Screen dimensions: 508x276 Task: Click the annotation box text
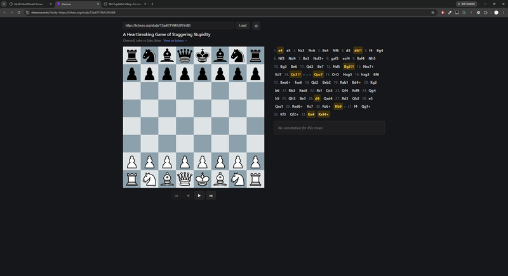(300, 128)
